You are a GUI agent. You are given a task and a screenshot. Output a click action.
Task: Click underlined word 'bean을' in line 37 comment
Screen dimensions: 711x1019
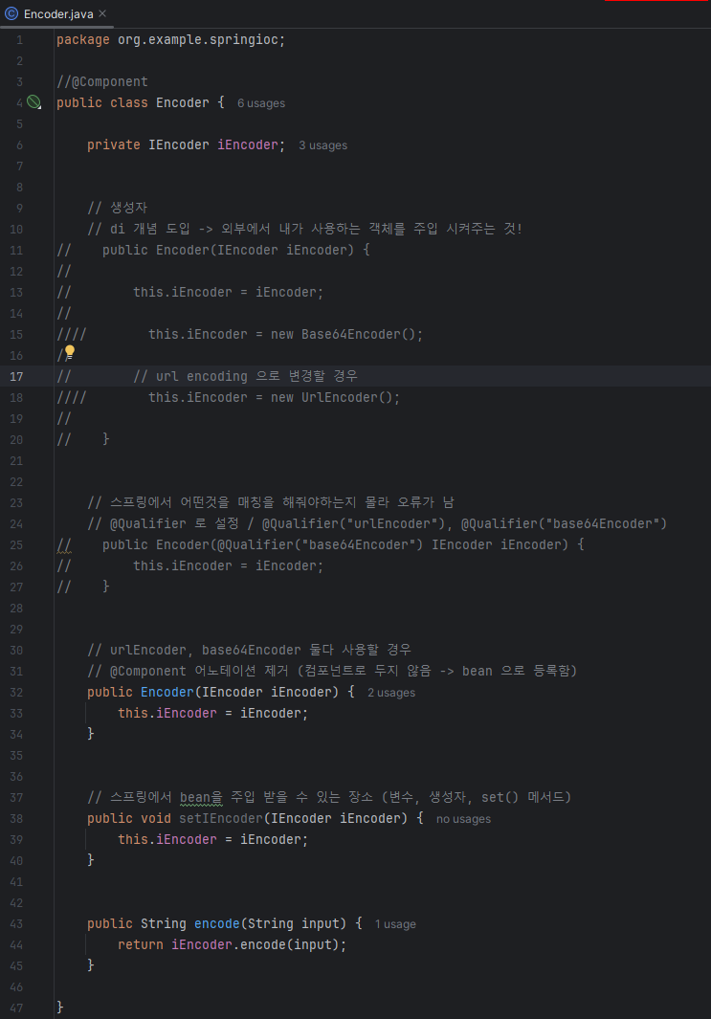[x=201, y=797]
